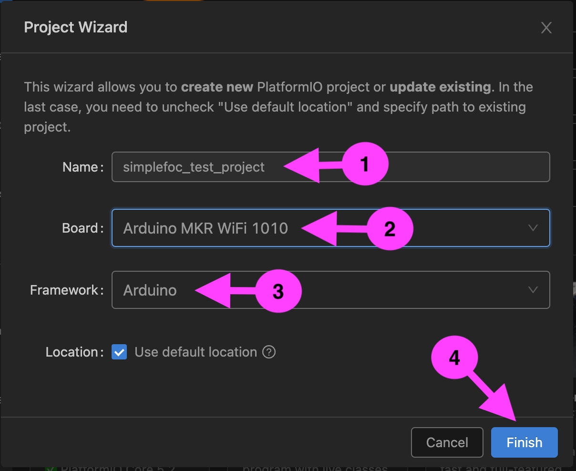Click the pink circle numbered 4
Image resolution: width=576 pixels, height=471 pixels.
tap(454, 358)
